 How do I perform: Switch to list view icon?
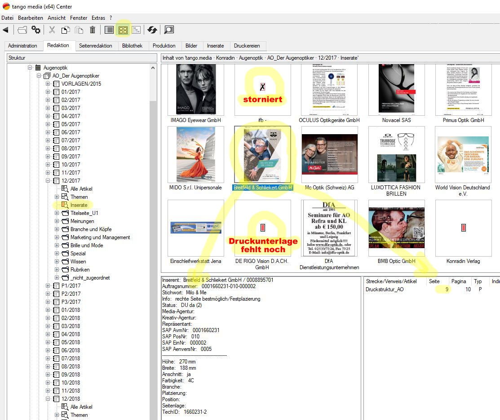(x=109, y=30)
